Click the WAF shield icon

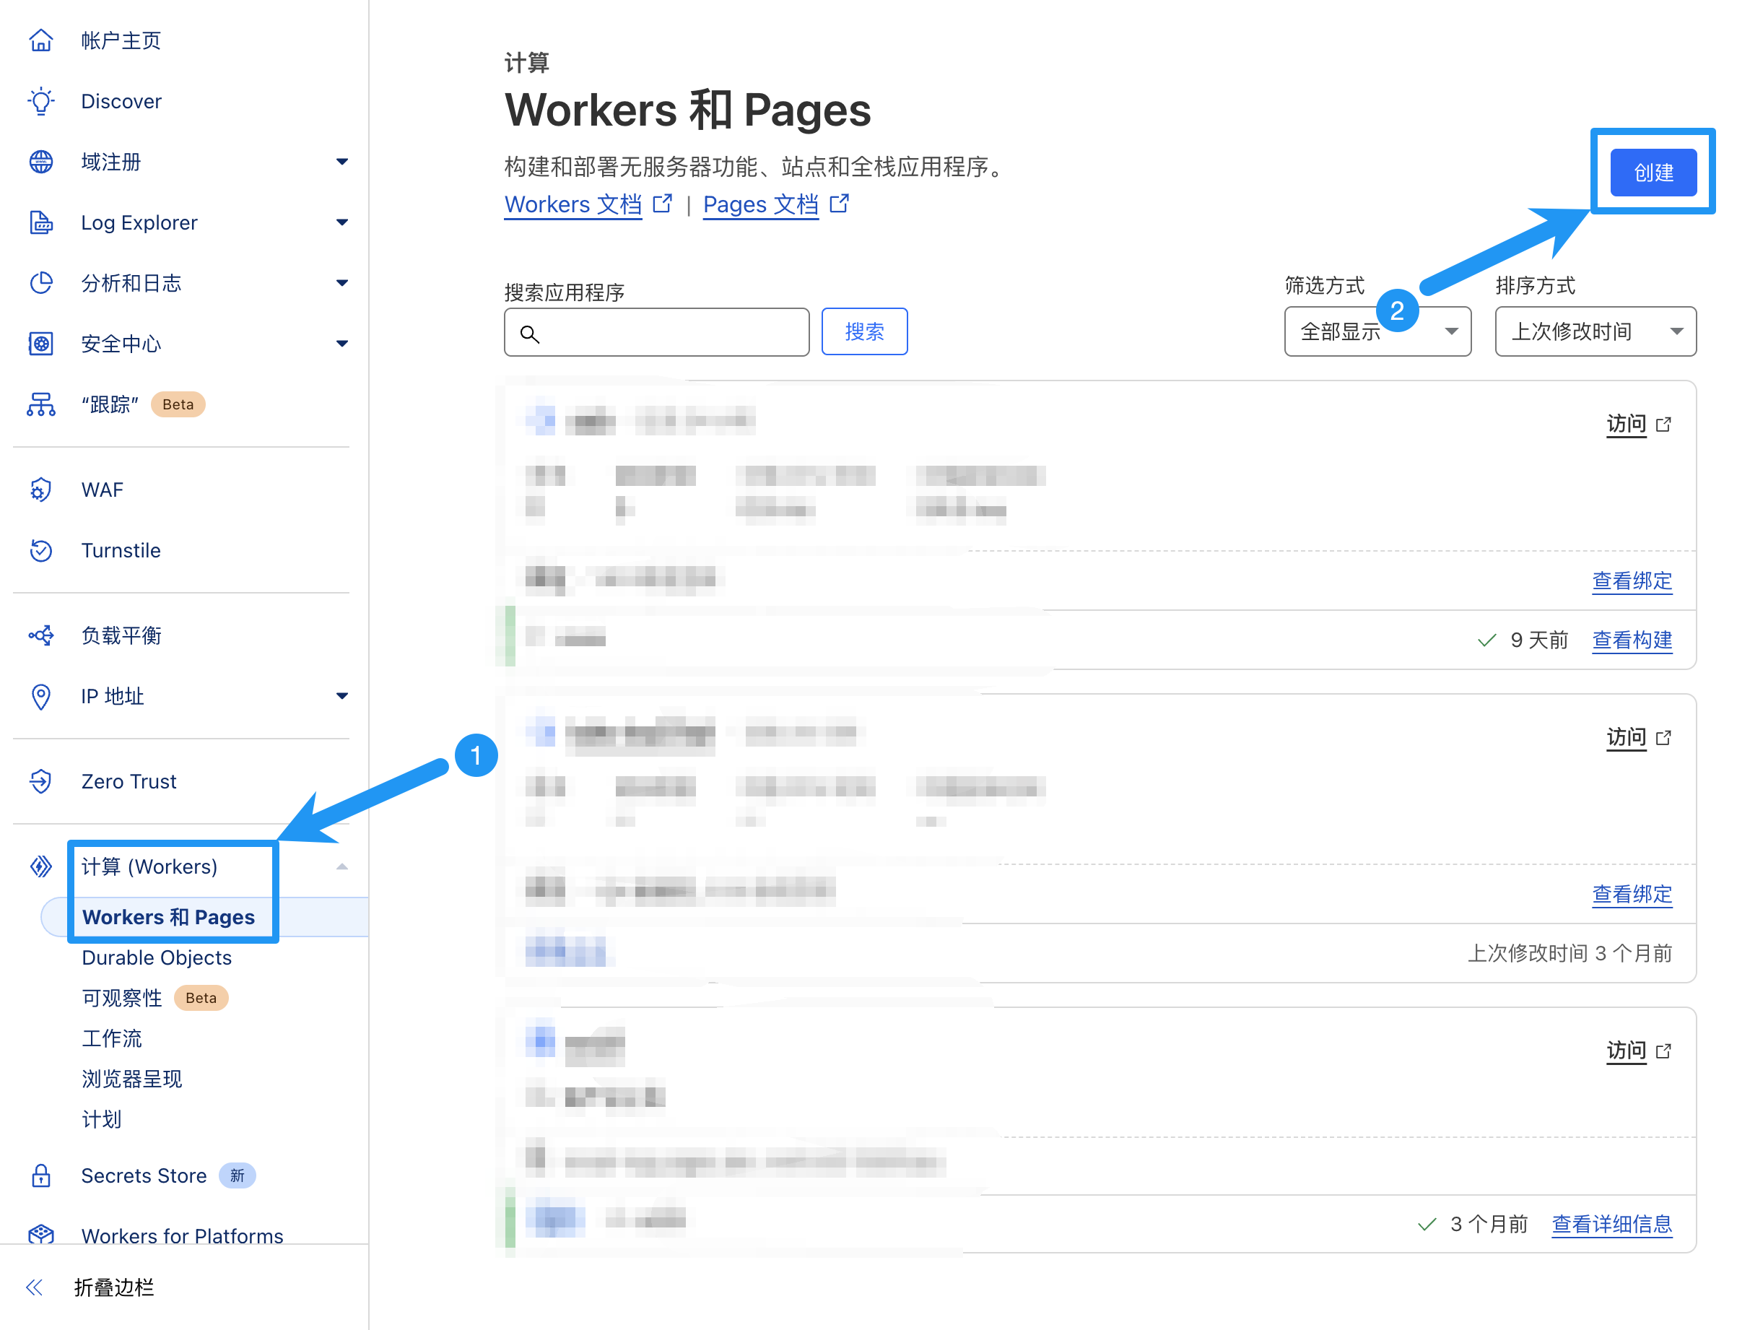click(x=41, y=490)
